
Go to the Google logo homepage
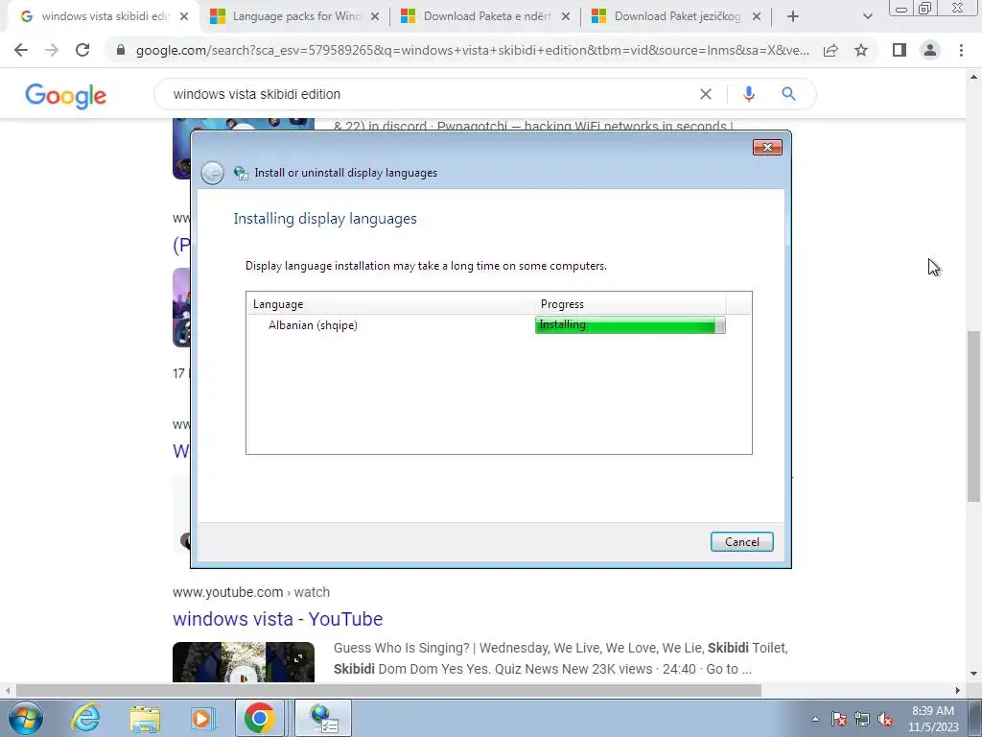66,95
